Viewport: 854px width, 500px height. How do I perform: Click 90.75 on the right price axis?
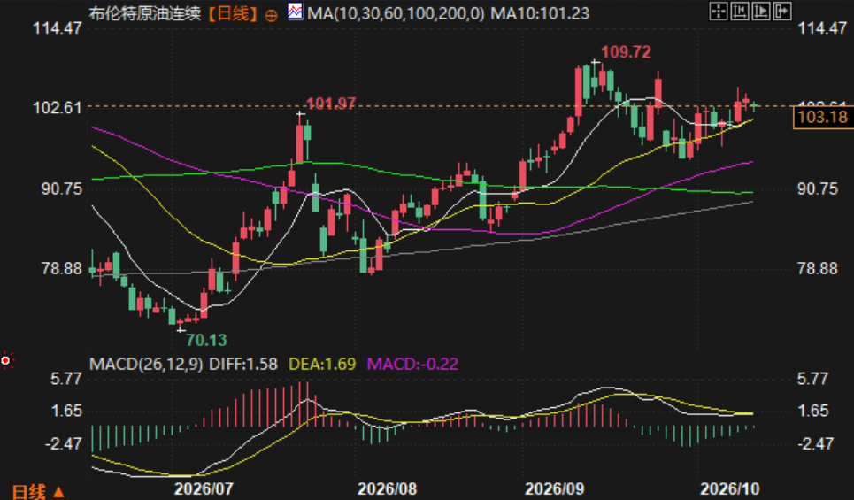pyautogui.click(x=818, y=189)
